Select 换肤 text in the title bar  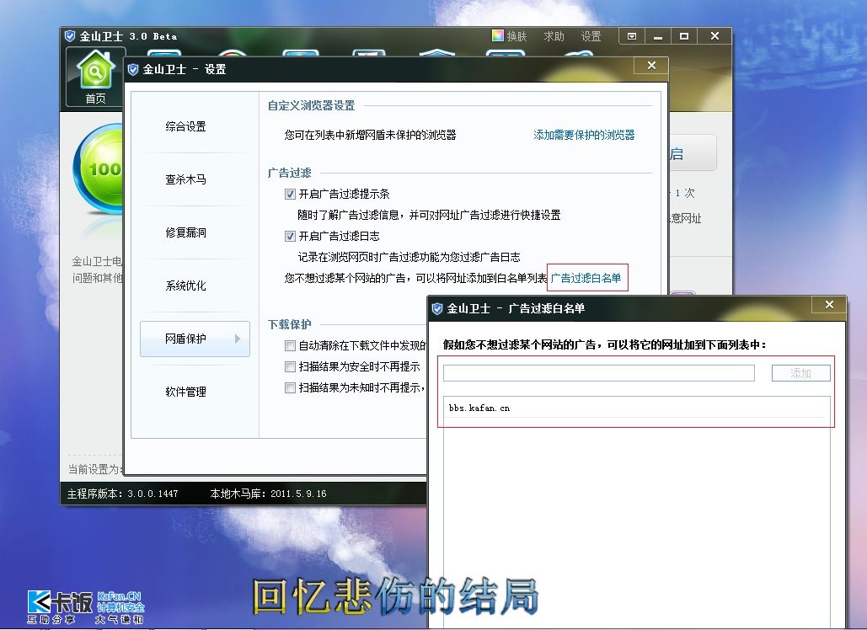tap(517, 36)
